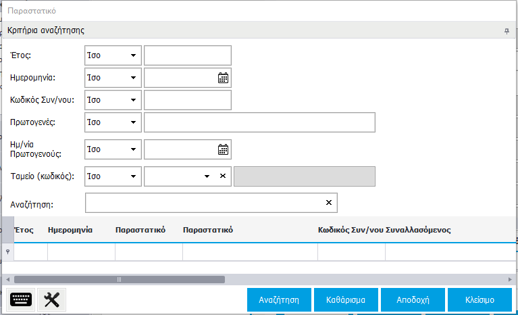Expand the Έτος operator dropdown
Screen dimensions: 518x315
133,55
